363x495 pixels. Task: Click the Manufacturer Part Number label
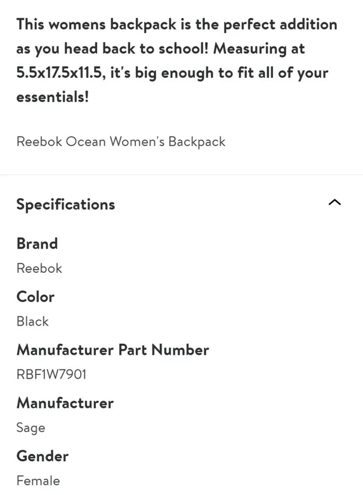tap(113, 350)
